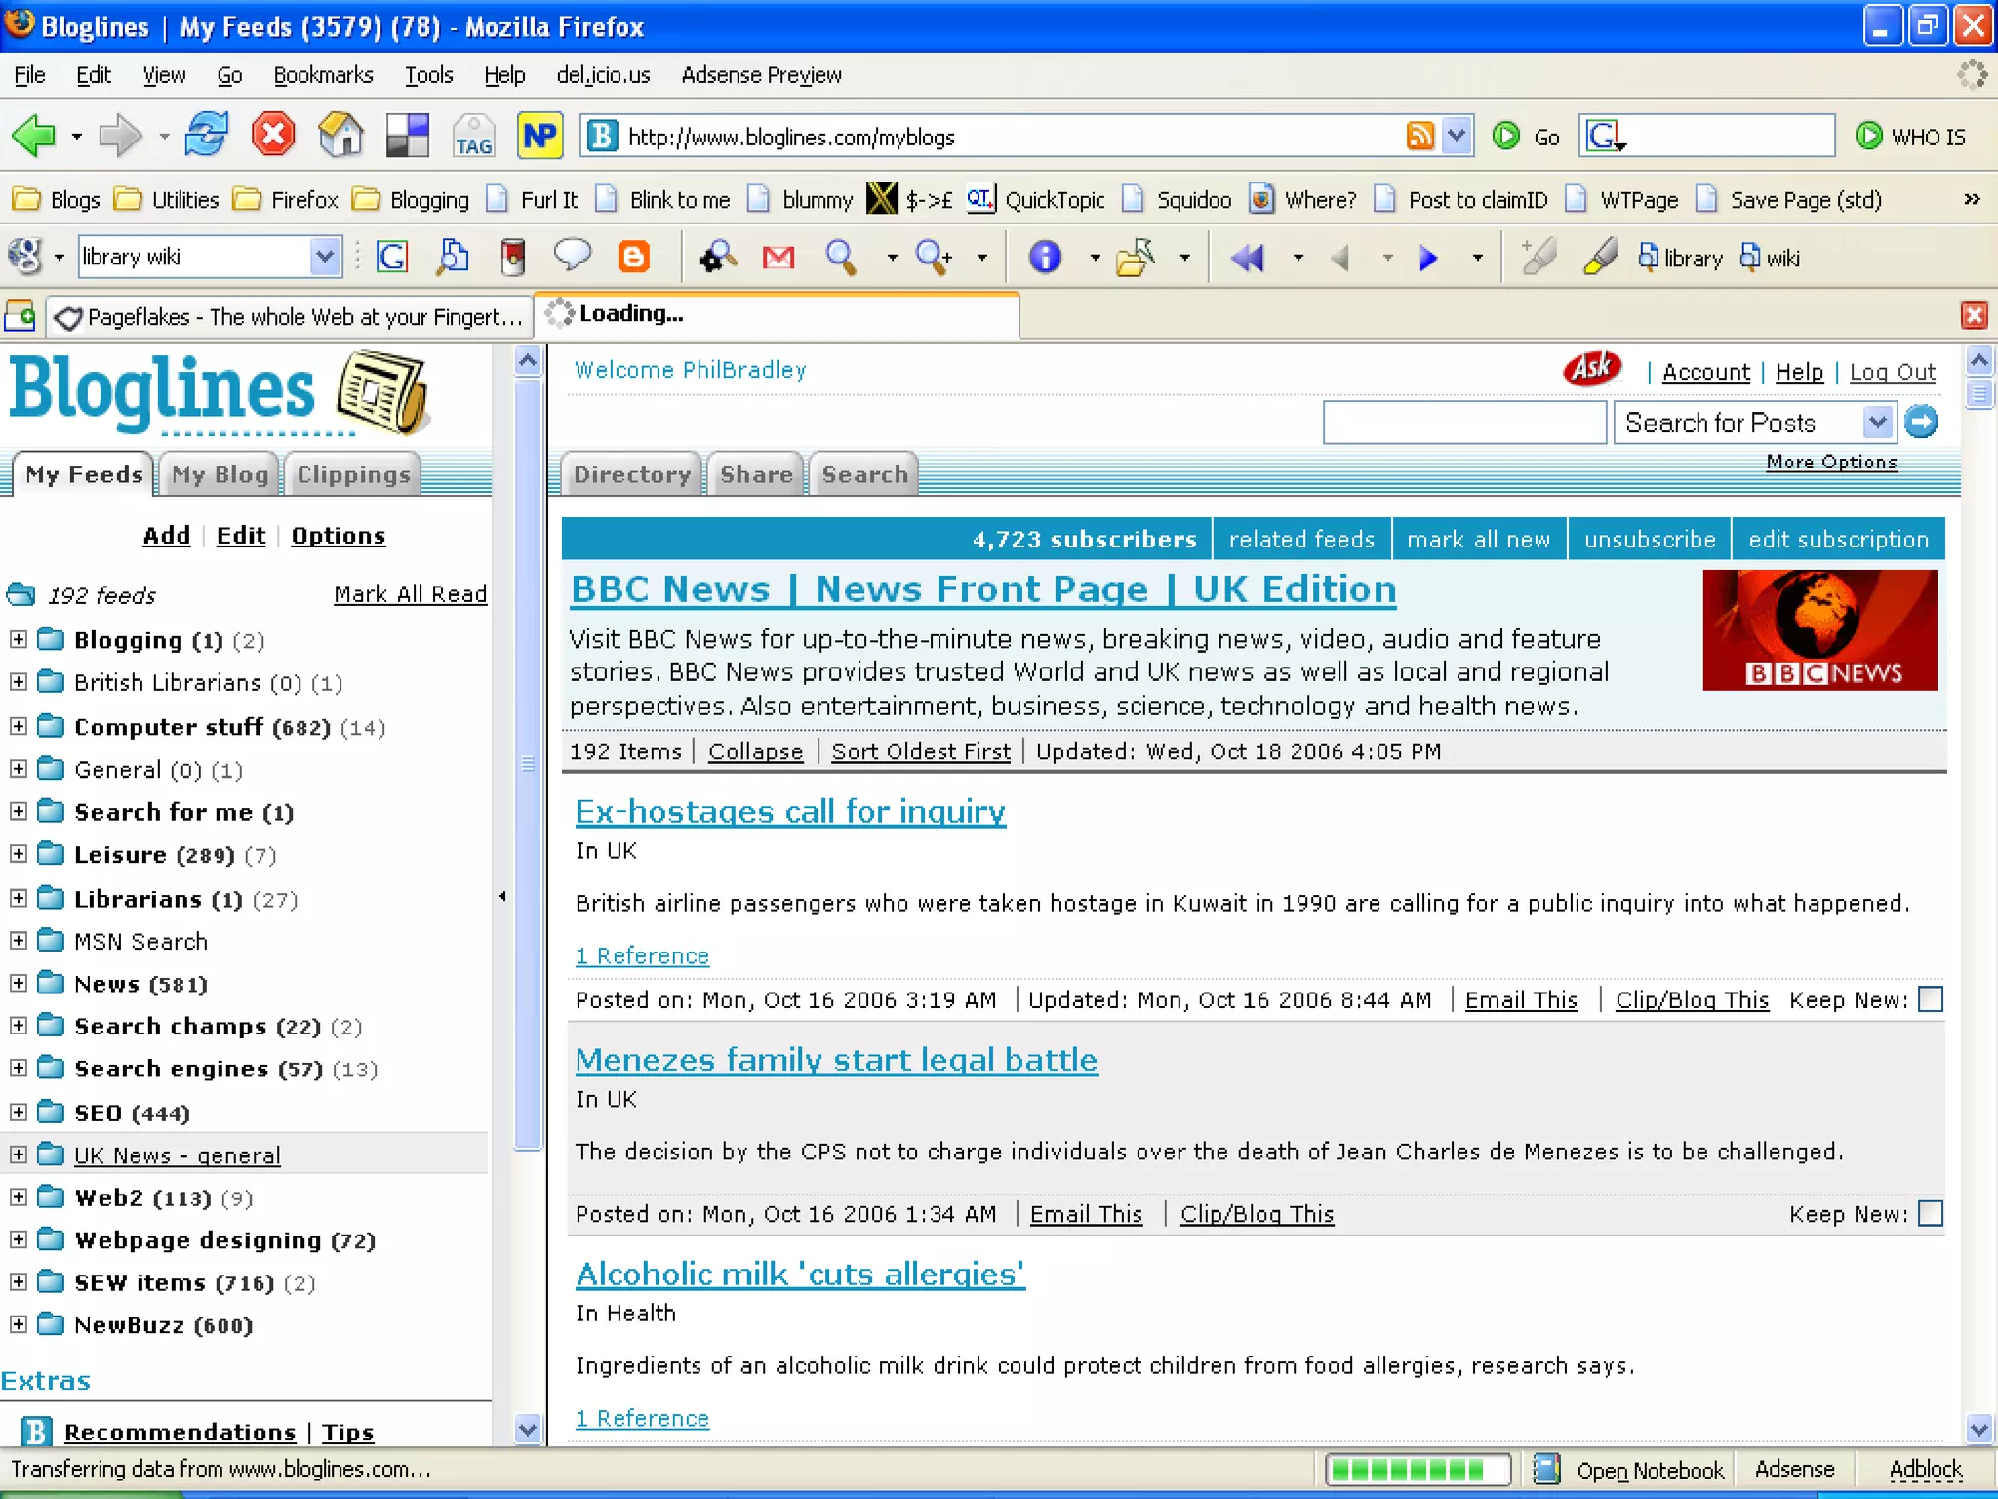
Task: Click the unsubscribe button
Action: [1649, 540]
